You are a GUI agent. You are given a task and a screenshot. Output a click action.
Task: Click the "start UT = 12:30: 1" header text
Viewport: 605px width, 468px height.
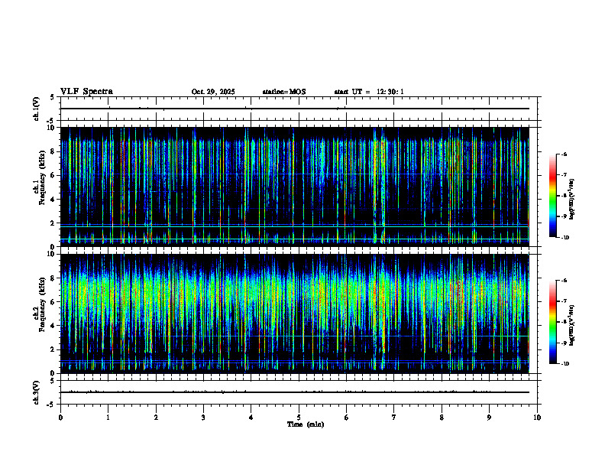point(369,92)
